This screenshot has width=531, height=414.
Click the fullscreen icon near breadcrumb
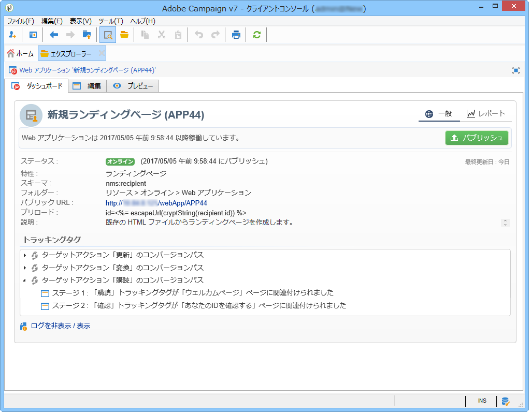click(515, 70)
